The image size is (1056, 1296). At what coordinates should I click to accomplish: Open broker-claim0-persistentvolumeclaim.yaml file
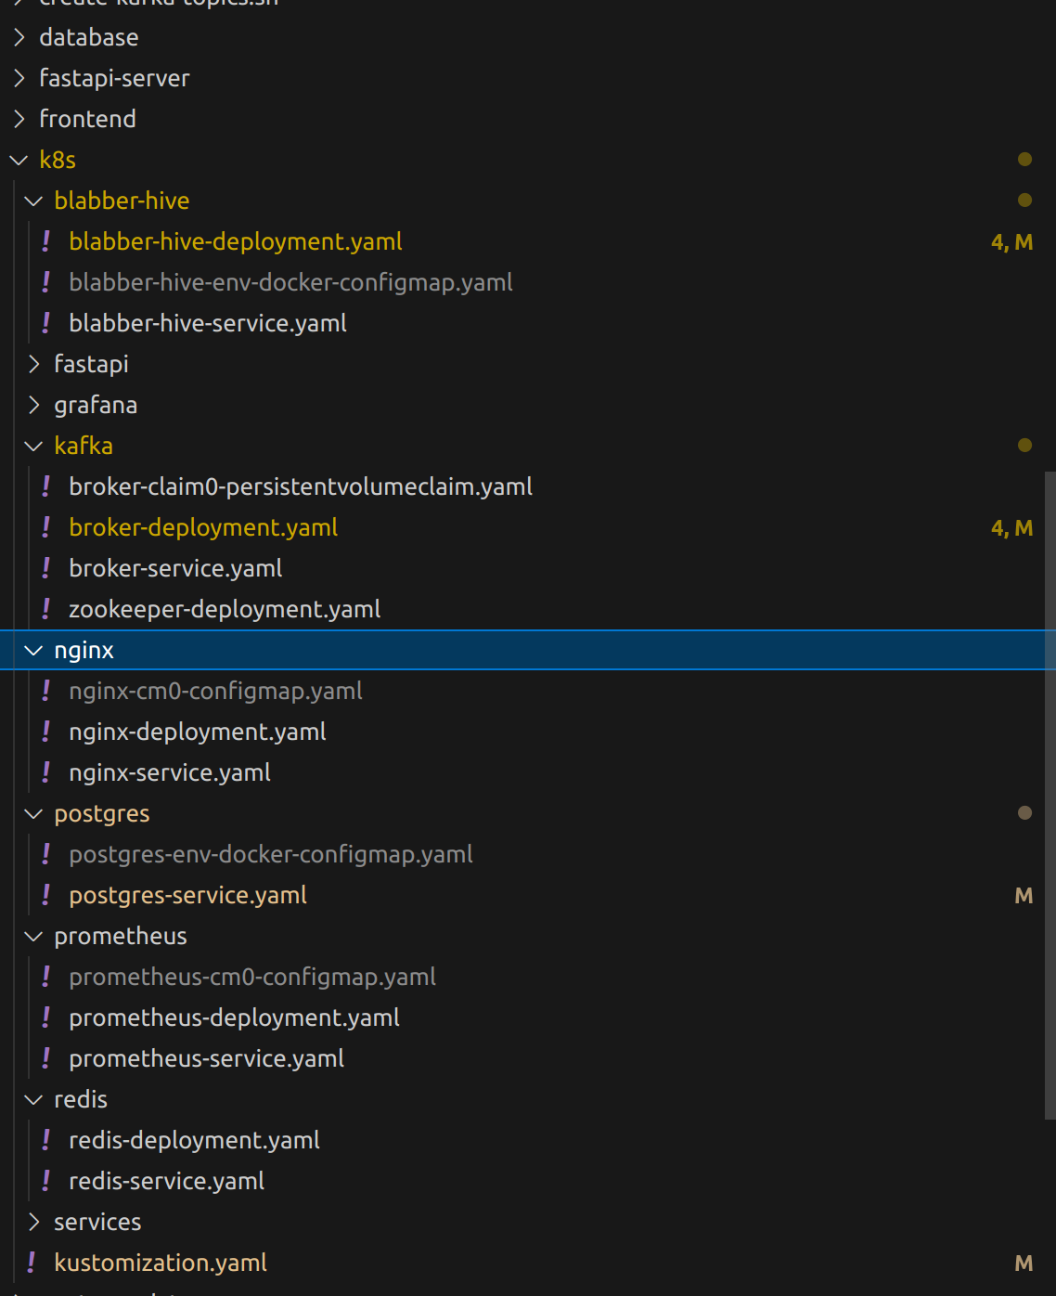(x=301, y=486)
